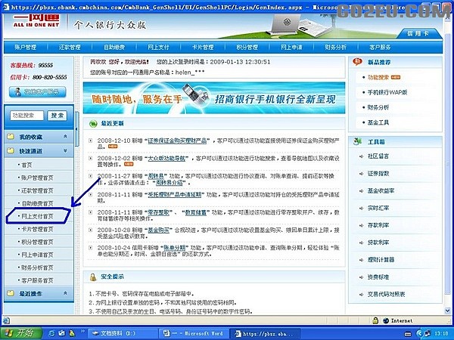The height and width of the screenshot is (340, 454).
Task: Click the 快速通道 folder icon
Action: click(11, 150)
